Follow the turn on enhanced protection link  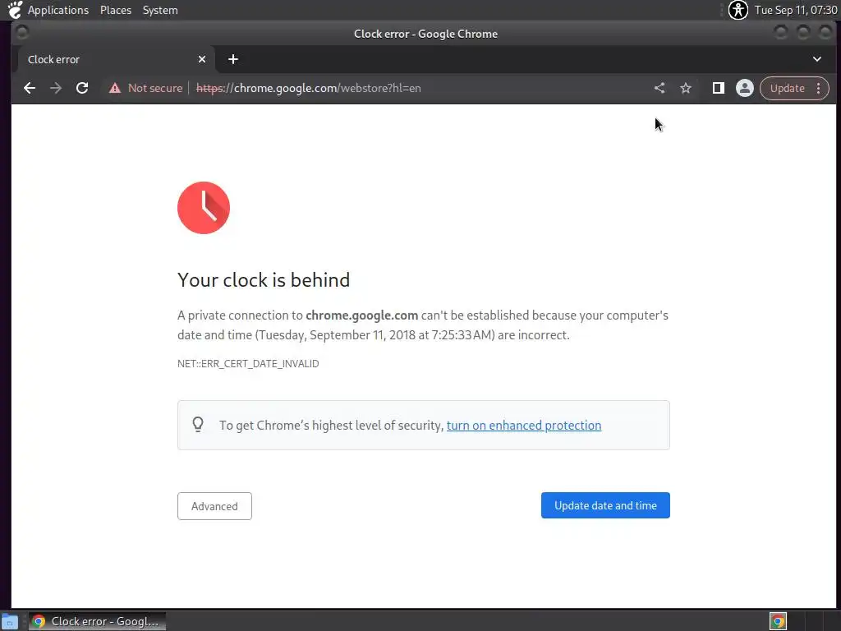[x=523, y=426]
